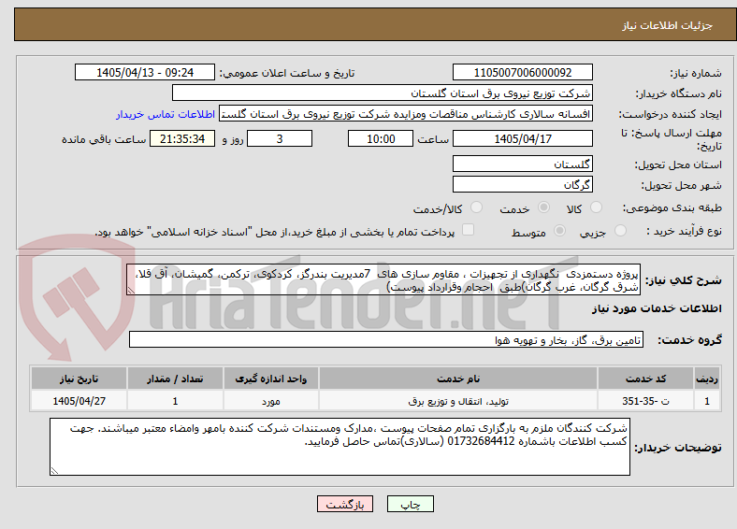
Task: Click the توضیحات خریدار notes textbox
Action: (340, 447)
